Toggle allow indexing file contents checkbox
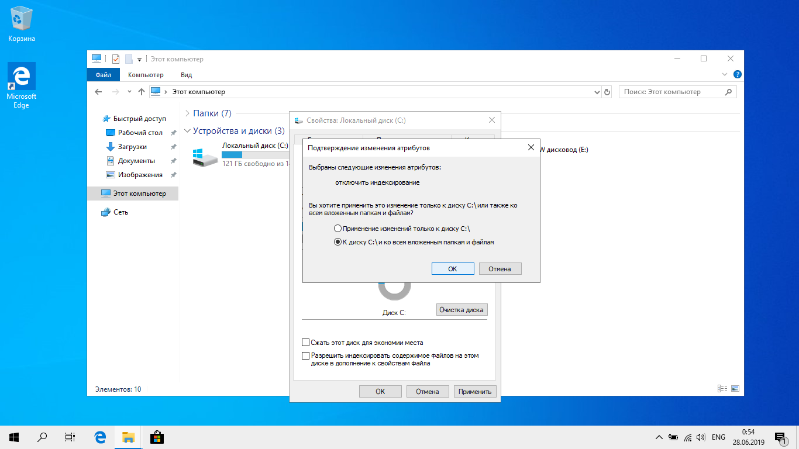Image resolution: width=799 pixels, height=449 pixels. point(305,355)
